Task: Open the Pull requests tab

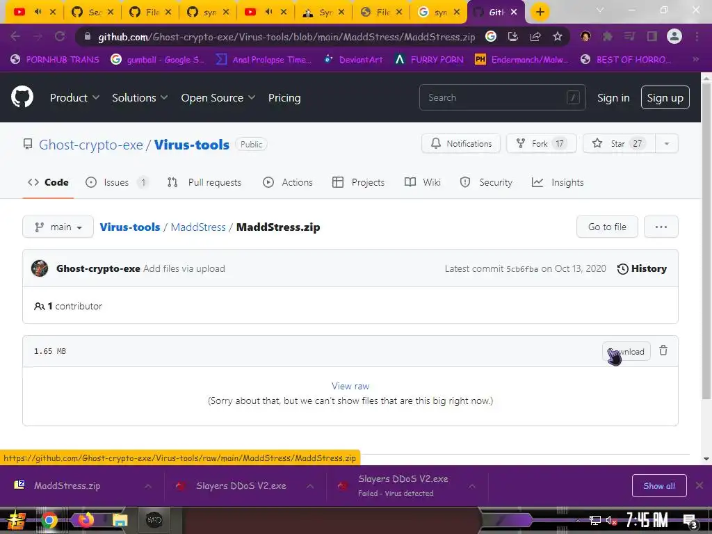Action: coord(204,182)
